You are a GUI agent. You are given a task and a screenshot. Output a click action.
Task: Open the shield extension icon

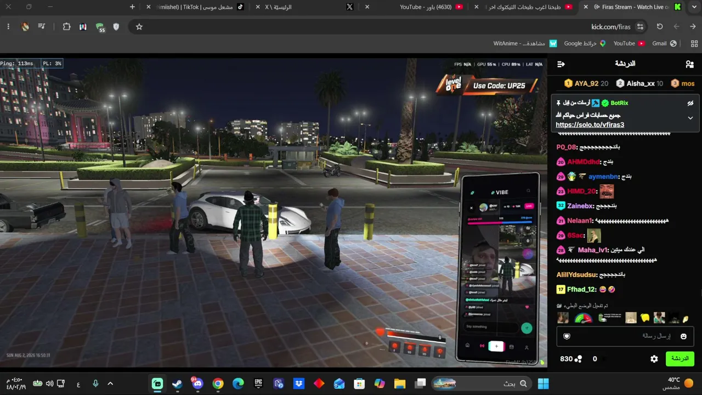click(x=116, y=27)
